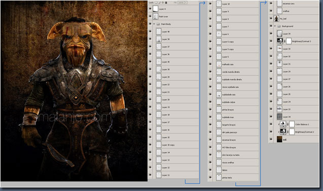The width and height of the screenshot is (323, 191).
Task: Collapse the Paint Body group
Action: 154,24
